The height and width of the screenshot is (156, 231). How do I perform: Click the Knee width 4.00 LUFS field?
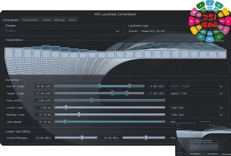pyautogui.click(x=43, y=101)
